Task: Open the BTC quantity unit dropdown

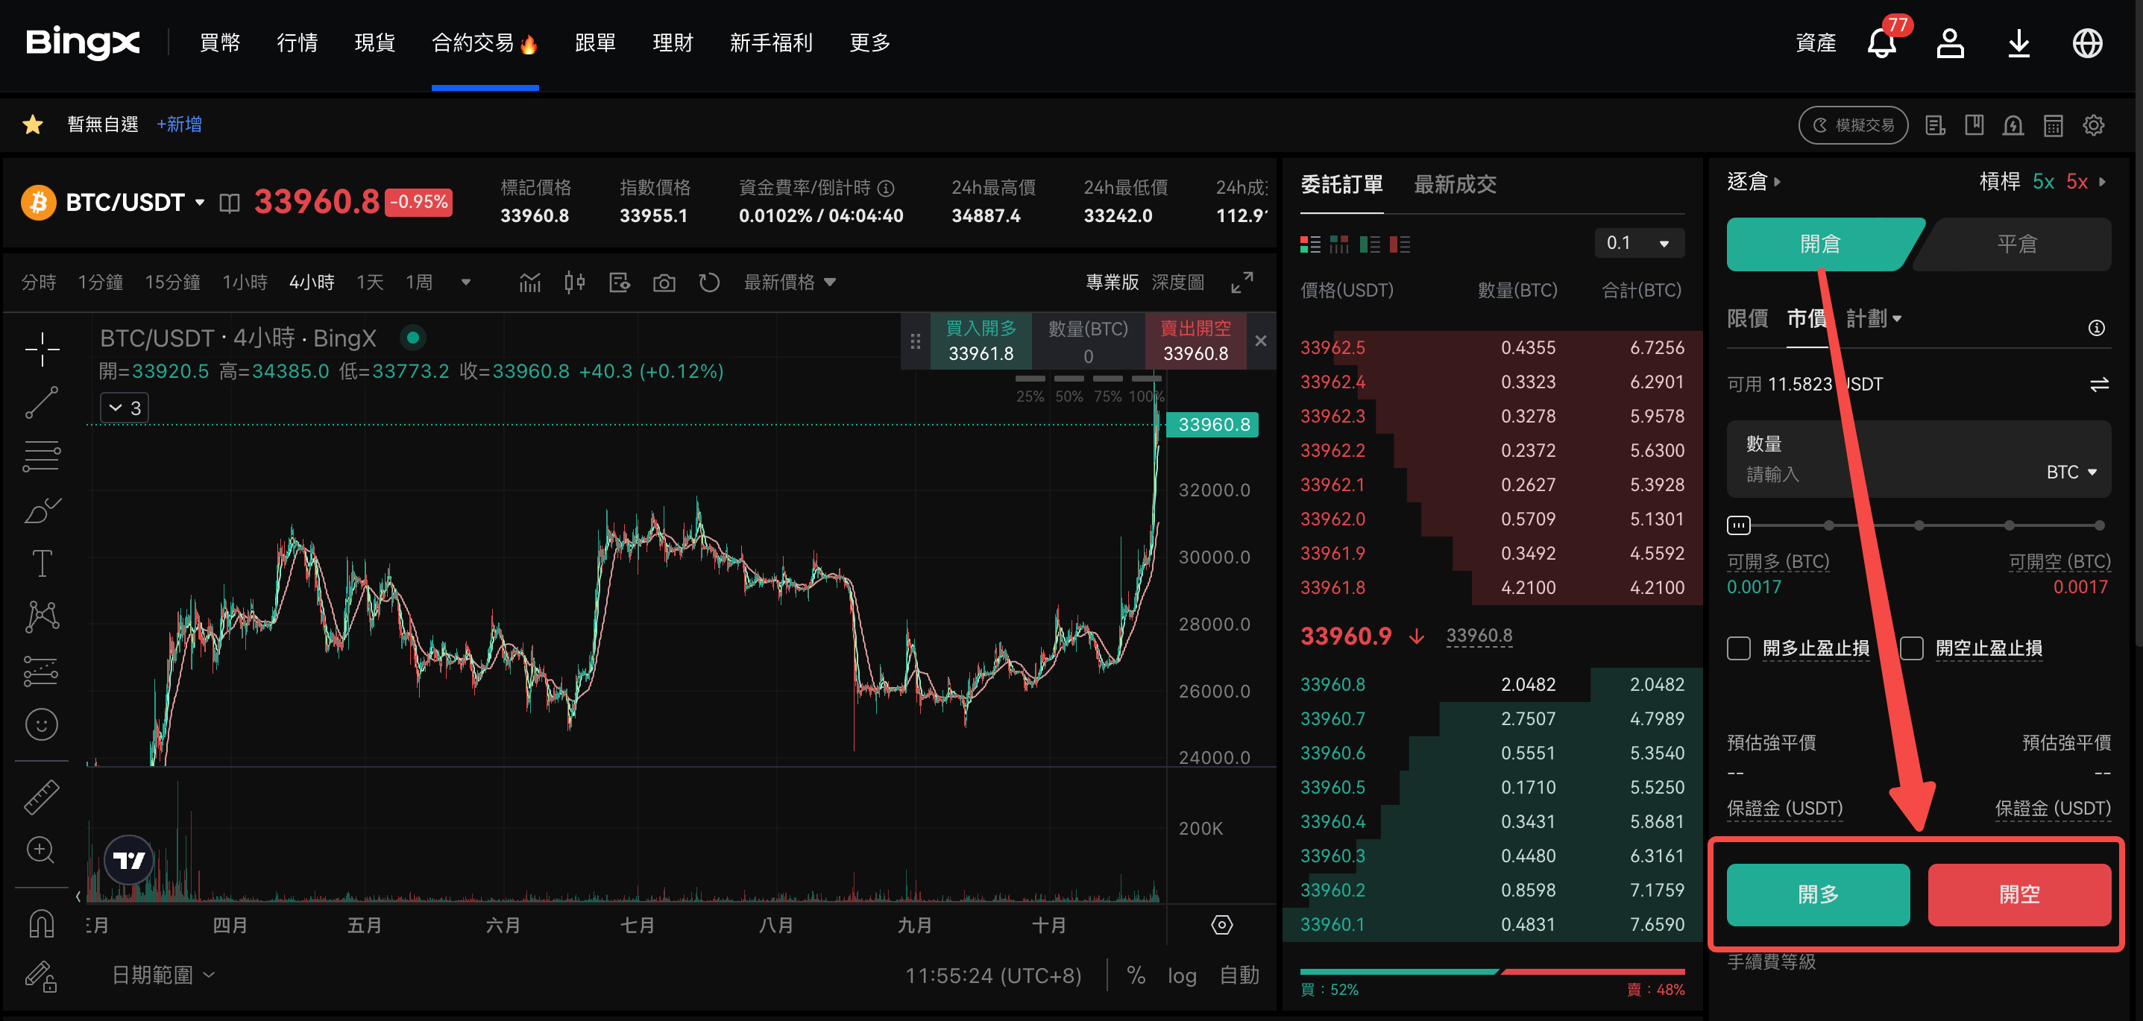Action: pos(2071,472)
